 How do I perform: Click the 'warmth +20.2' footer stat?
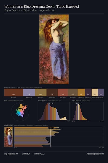(39, 154)
